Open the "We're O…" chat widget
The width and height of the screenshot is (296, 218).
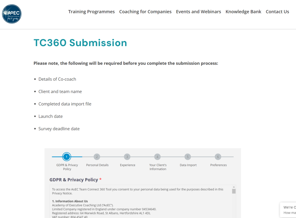pos(289,210)
